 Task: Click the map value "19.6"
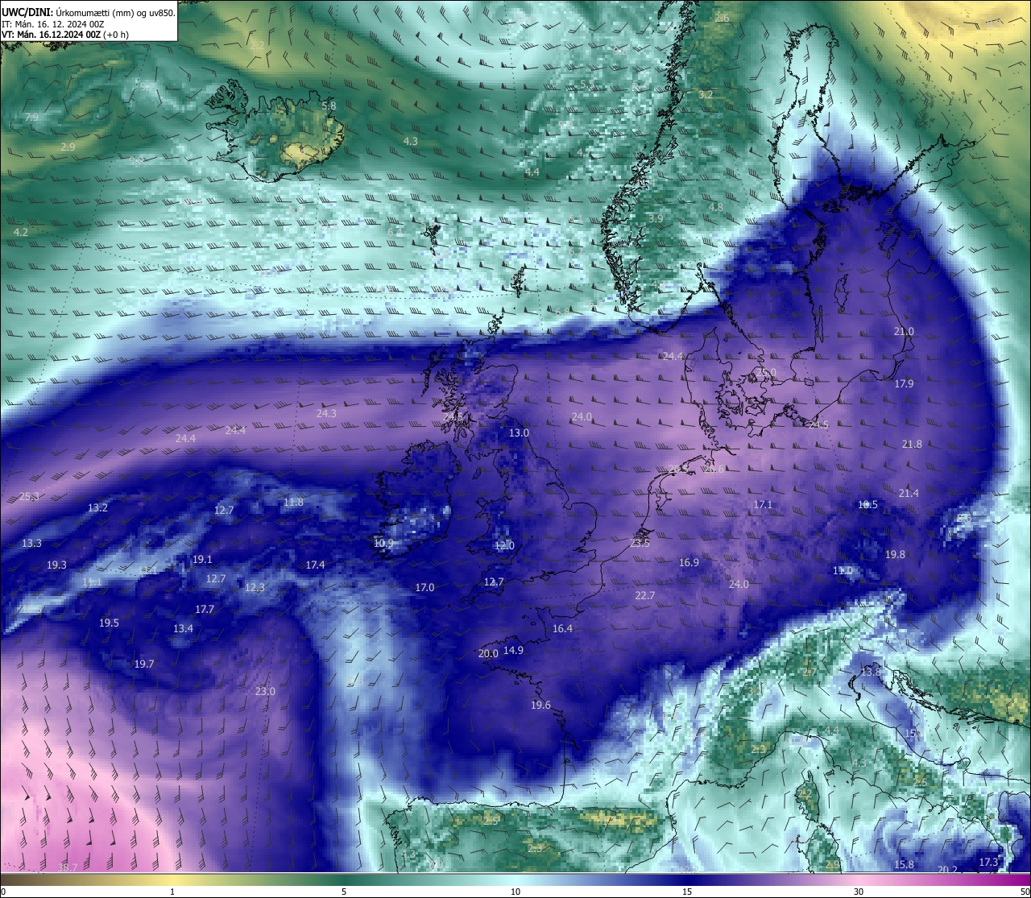[540, 706]
